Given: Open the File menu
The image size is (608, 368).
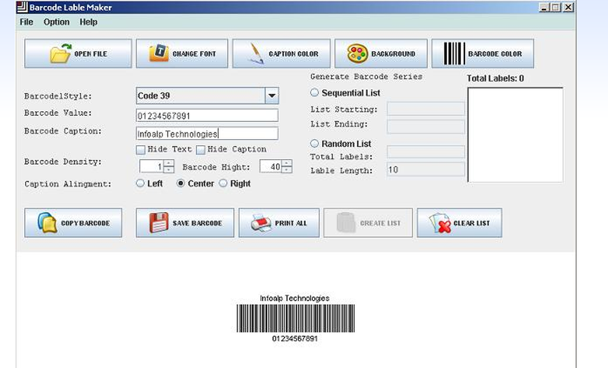Looking at the screenshot, I should 26,22.
